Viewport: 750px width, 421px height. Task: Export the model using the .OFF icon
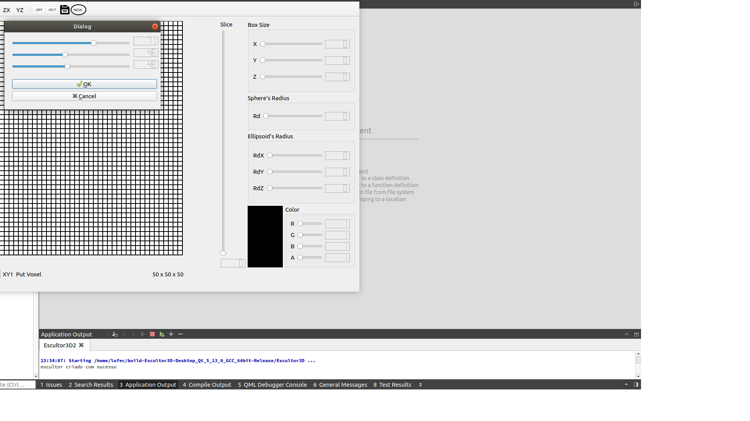39,10
